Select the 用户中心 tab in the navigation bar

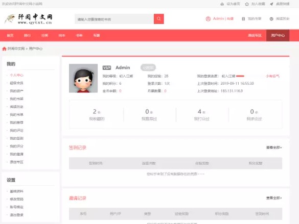[278, 35]
